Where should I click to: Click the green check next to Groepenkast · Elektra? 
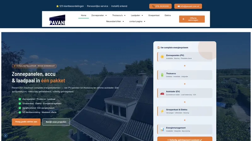click(x=20, y=103)
